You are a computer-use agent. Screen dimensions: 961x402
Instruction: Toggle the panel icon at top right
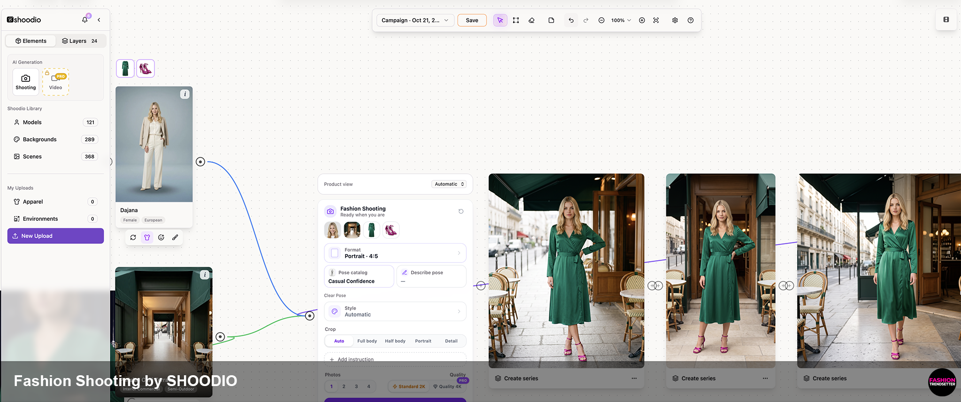coord(946,20)
